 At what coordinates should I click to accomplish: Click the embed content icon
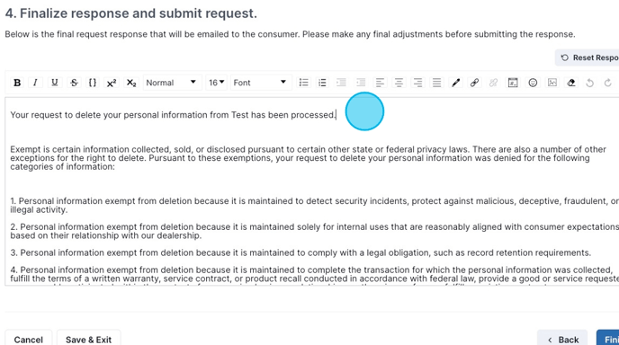(513, 83)
